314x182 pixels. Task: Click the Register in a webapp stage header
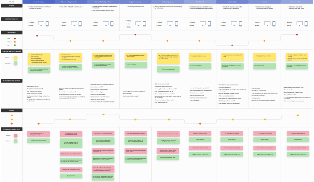[136, 2]
